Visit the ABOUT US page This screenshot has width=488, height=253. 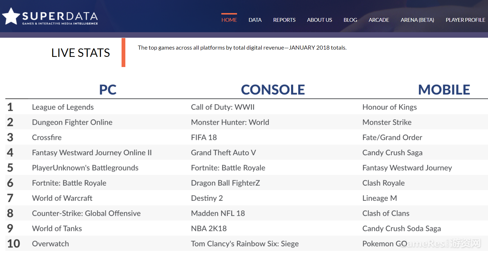tap(319, 20)
